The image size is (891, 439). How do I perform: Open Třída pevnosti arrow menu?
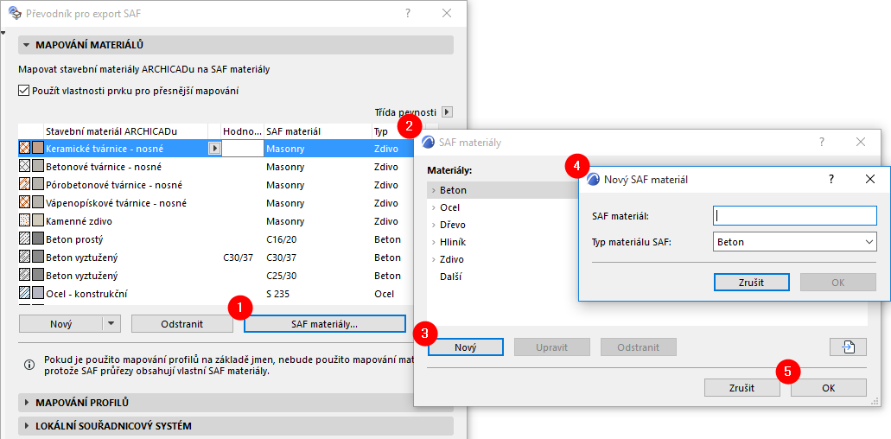[x=447, y=112]
